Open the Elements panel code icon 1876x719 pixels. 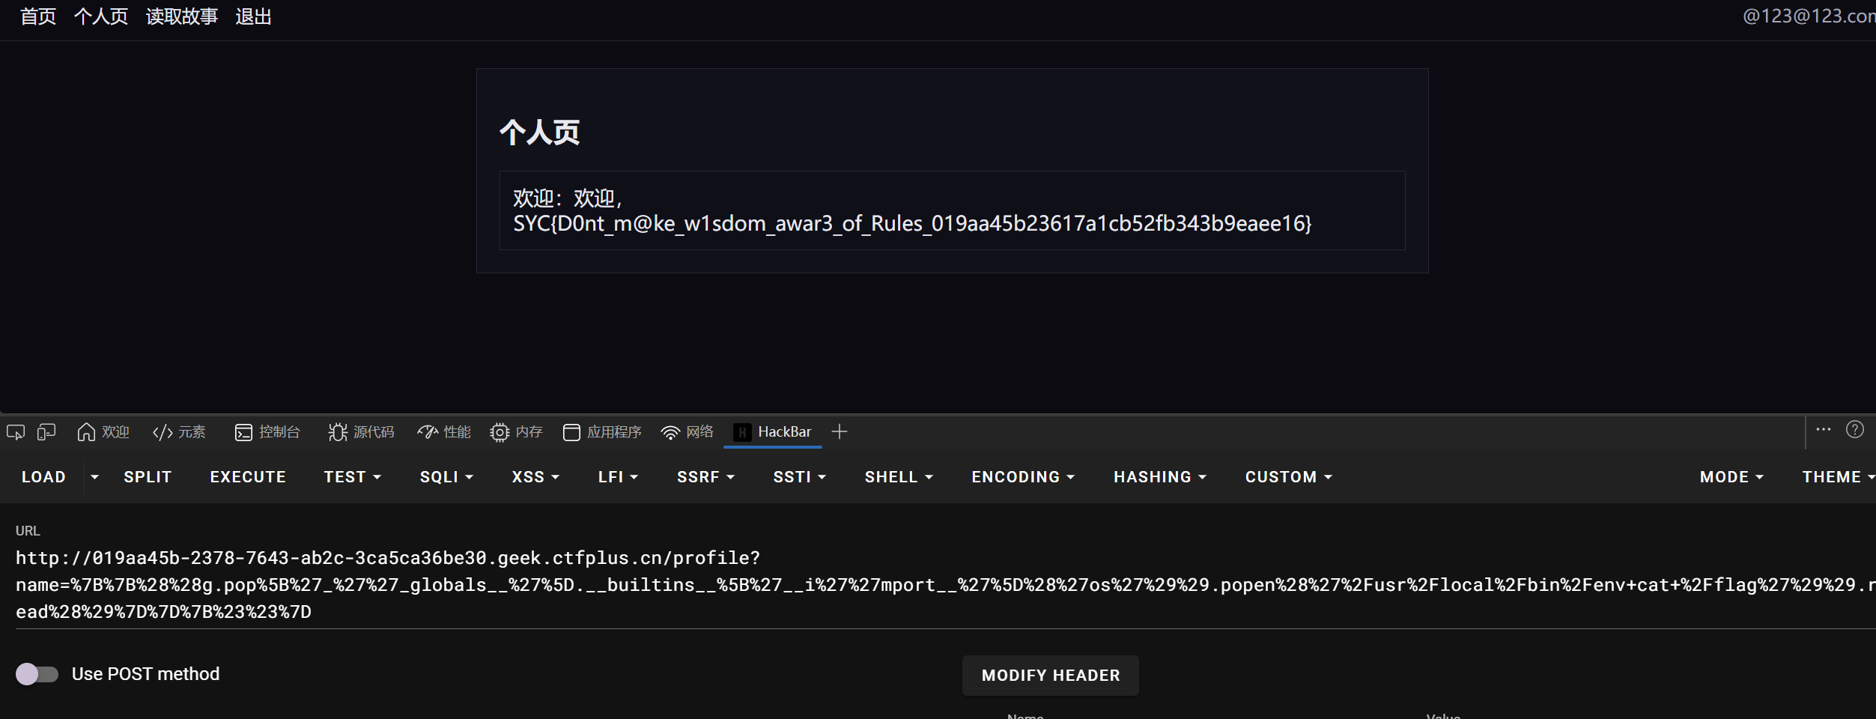click(x=163, y=432)
